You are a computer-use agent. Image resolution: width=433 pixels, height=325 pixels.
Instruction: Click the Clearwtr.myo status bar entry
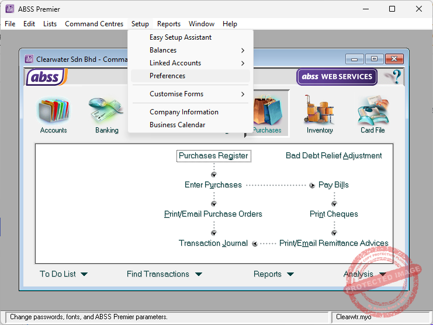pyautogui.click(x=354, y=317)
